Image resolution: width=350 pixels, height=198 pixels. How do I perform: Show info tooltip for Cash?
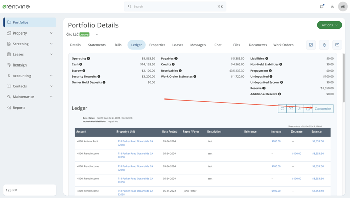(81, 64)
